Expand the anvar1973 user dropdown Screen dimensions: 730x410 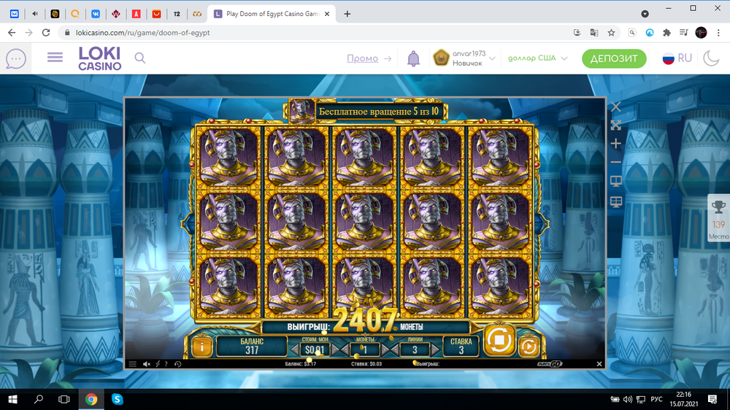[x=492, y=58]
